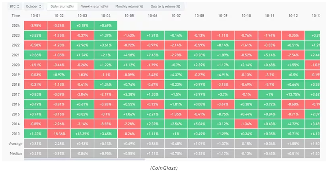Click the -8.55% cell in 2014 row
333x172 pixels.
(x=106, y=124)
